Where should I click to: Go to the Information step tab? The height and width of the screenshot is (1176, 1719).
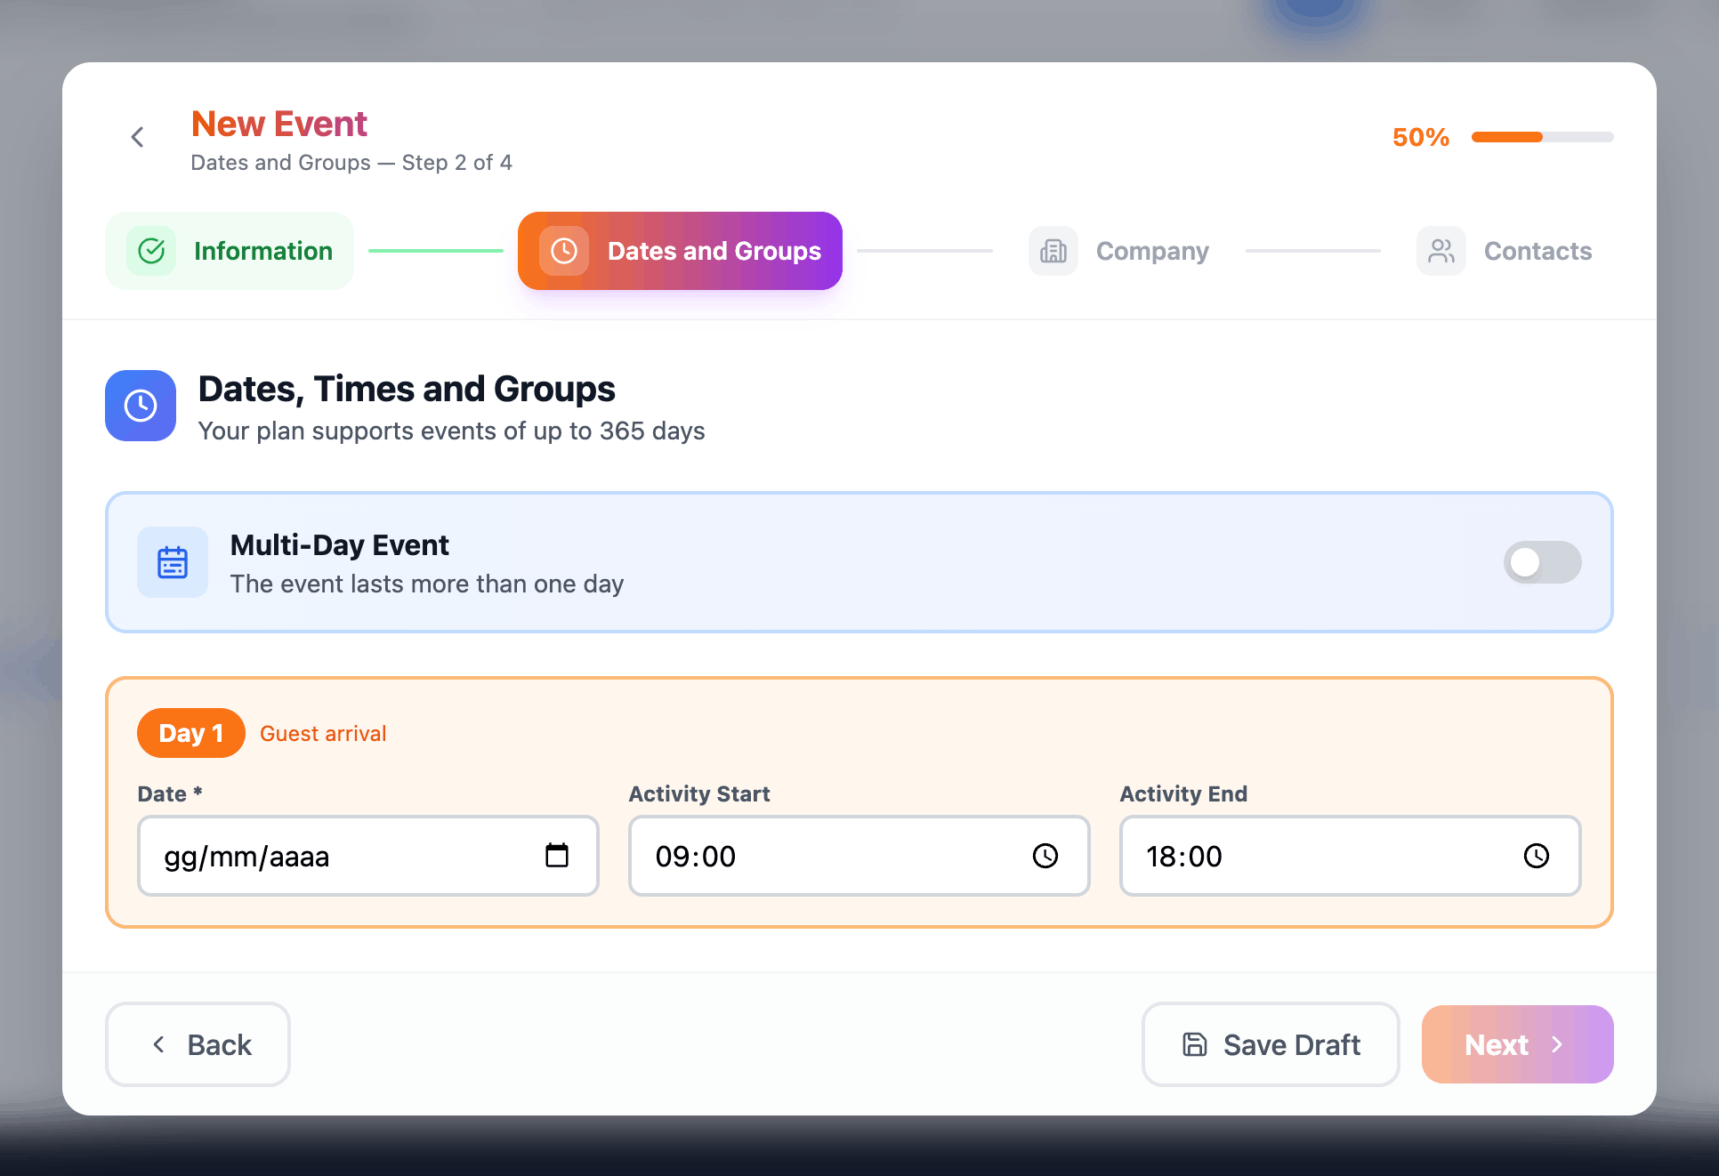pyautogui.click(x=230, y=251)
